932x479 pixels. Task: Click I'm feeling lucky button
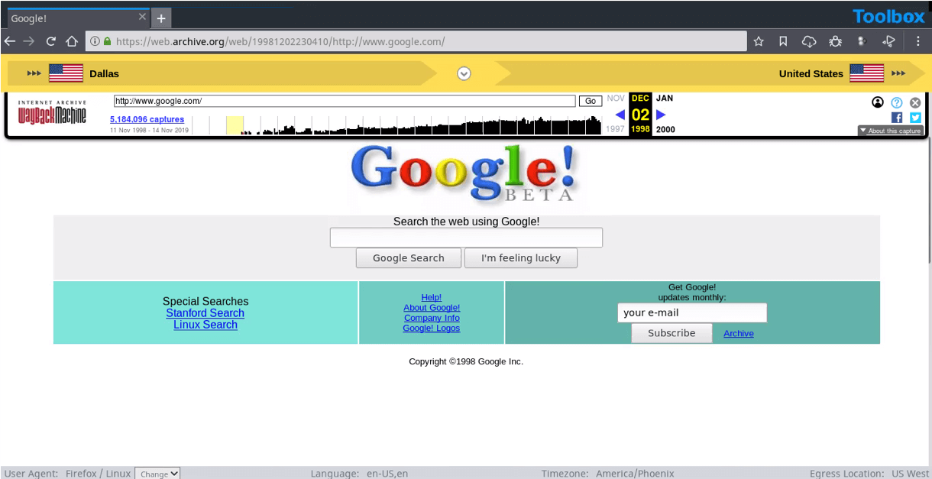point(521,258)
